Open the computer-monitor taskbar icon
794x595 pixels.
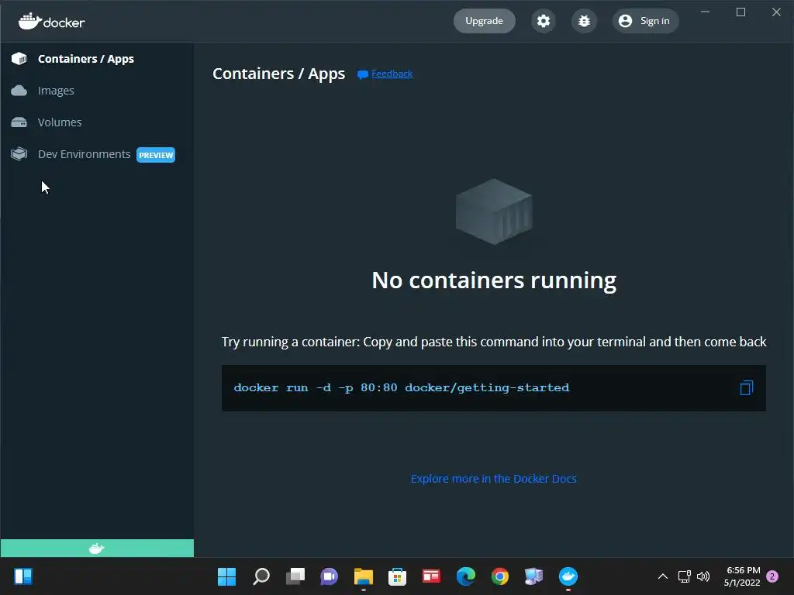(533, 576)
